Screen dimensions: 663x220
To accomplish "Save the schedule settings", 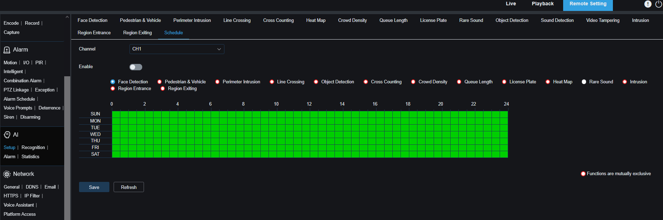I will [x=94, y=187].
